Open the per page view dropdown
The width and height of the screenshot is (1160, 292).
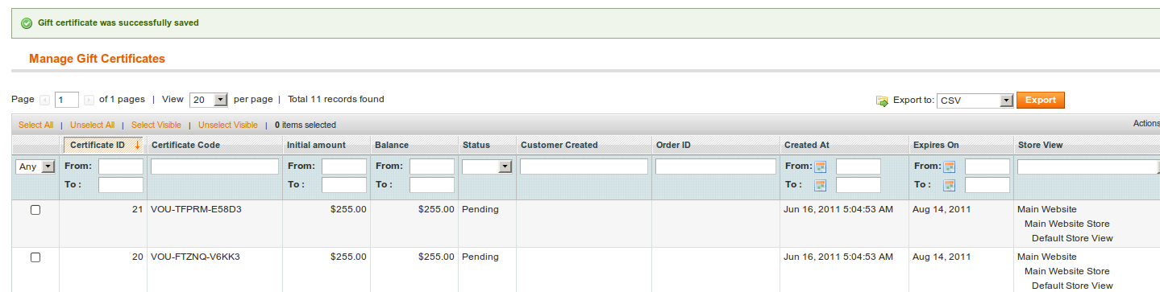(209, 101)
